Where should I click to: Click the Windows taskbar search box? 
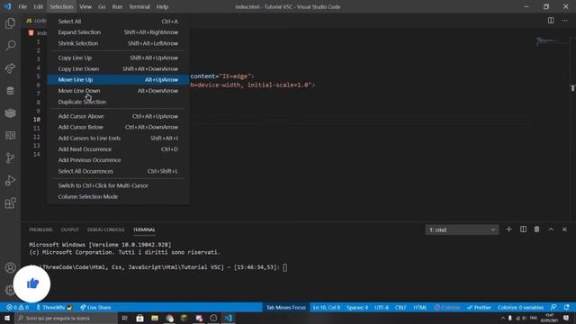[x=66, y=318]
